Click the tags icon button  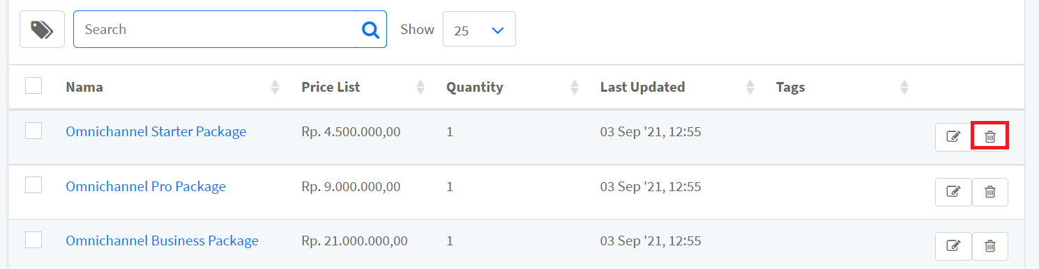coord(42,29)
